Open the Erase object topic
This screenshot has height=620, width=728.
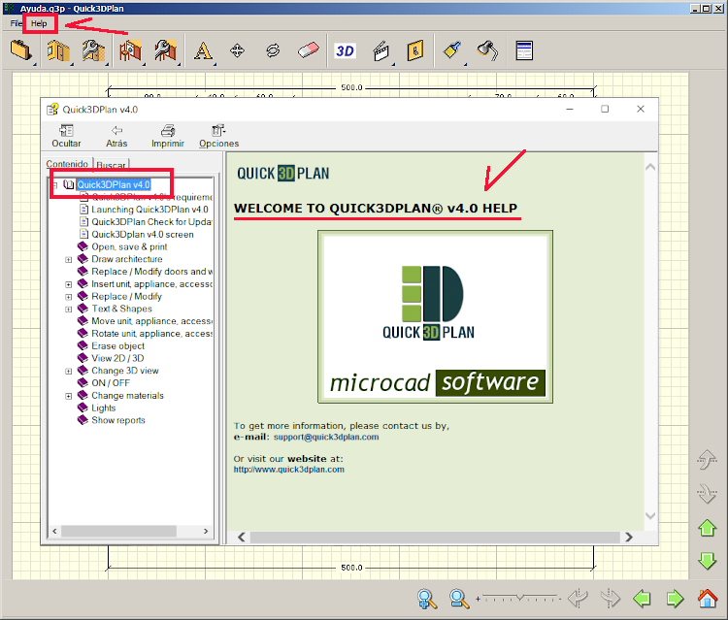117,346
